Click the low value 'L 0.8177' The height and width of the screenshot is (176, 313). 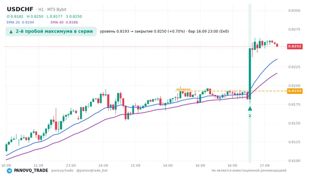point(54,17)
